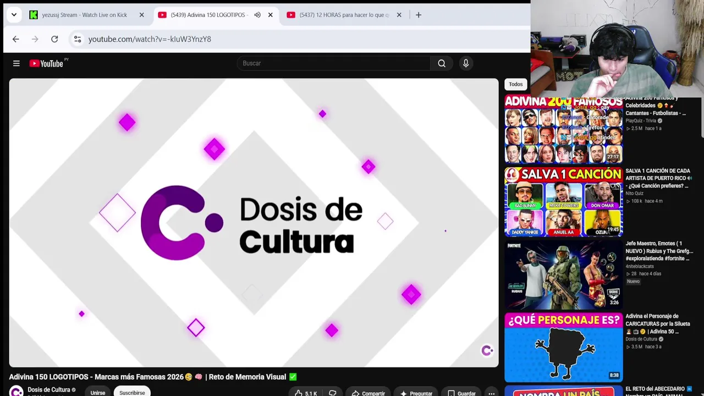Open the SALVA 1 CANCIÓN thumbnail
704x396 pixels.
coord(564,202)
